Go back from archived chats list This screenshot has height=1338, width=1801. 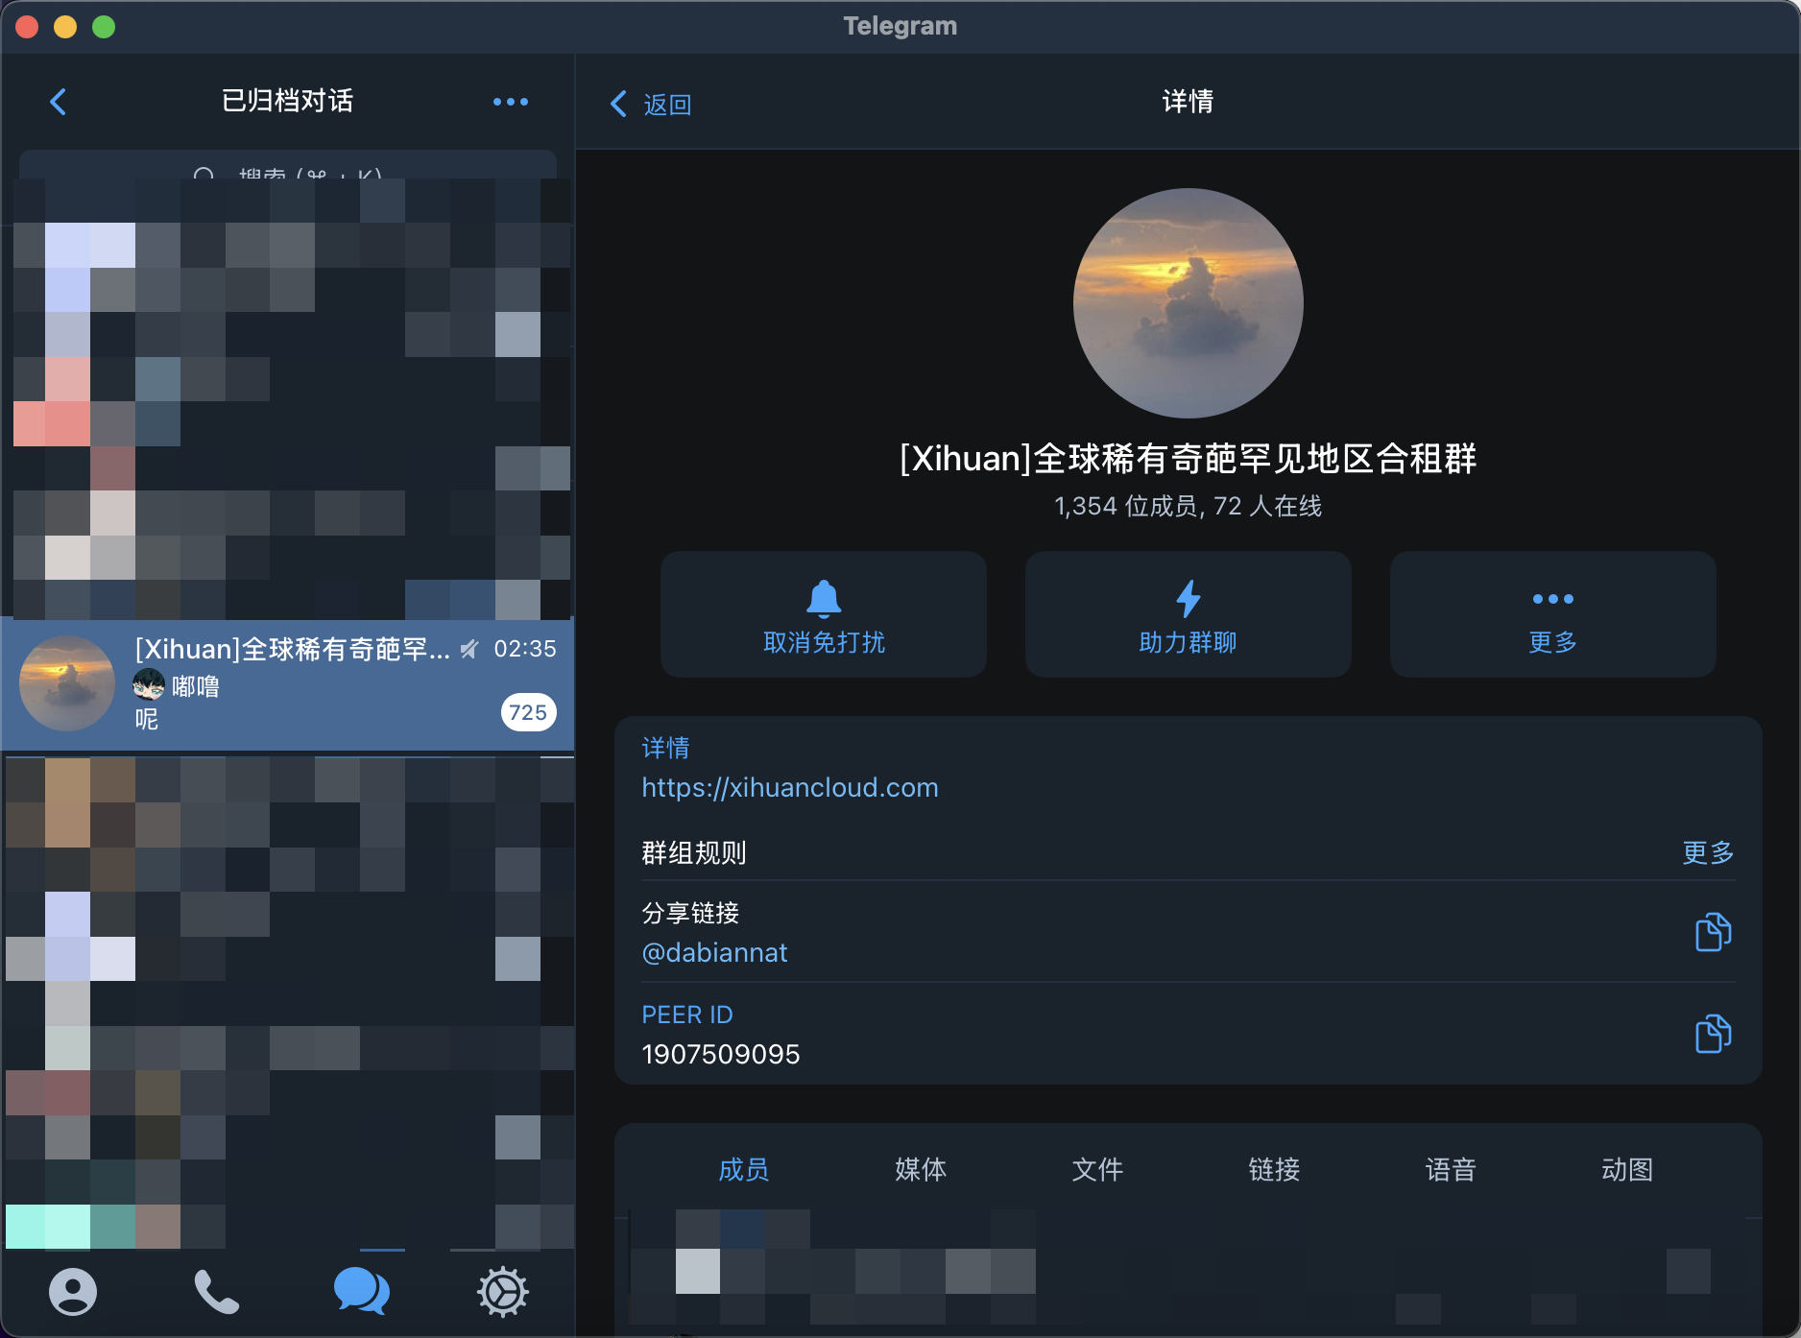(59, 102)
